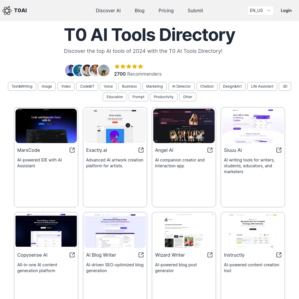Pick the Design&Art category tag

point(232,86)
